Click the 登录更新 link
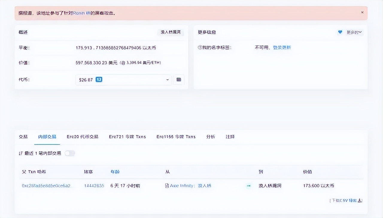The width and height of the screenshot is (383, 218). (x=282, y=47)
